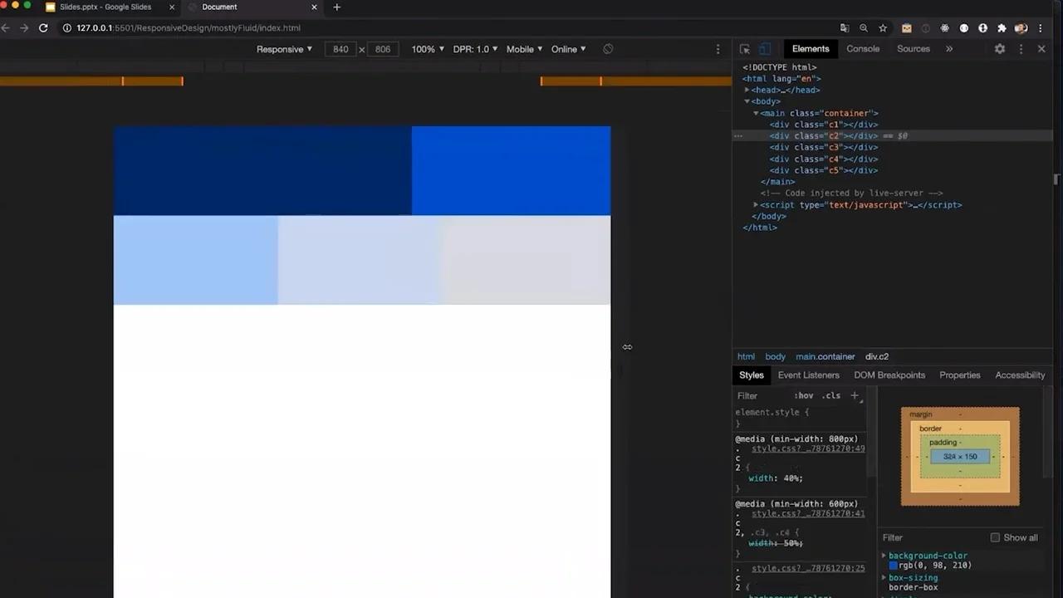
Task: Select the inspect element tool
Action: (745, 48)
